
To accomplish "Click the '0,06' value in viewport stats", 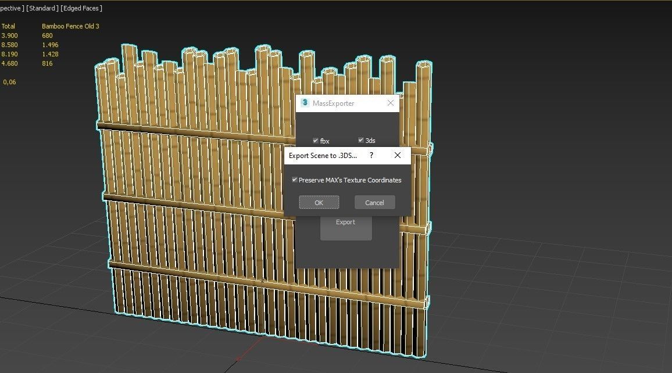I will 9,82.
